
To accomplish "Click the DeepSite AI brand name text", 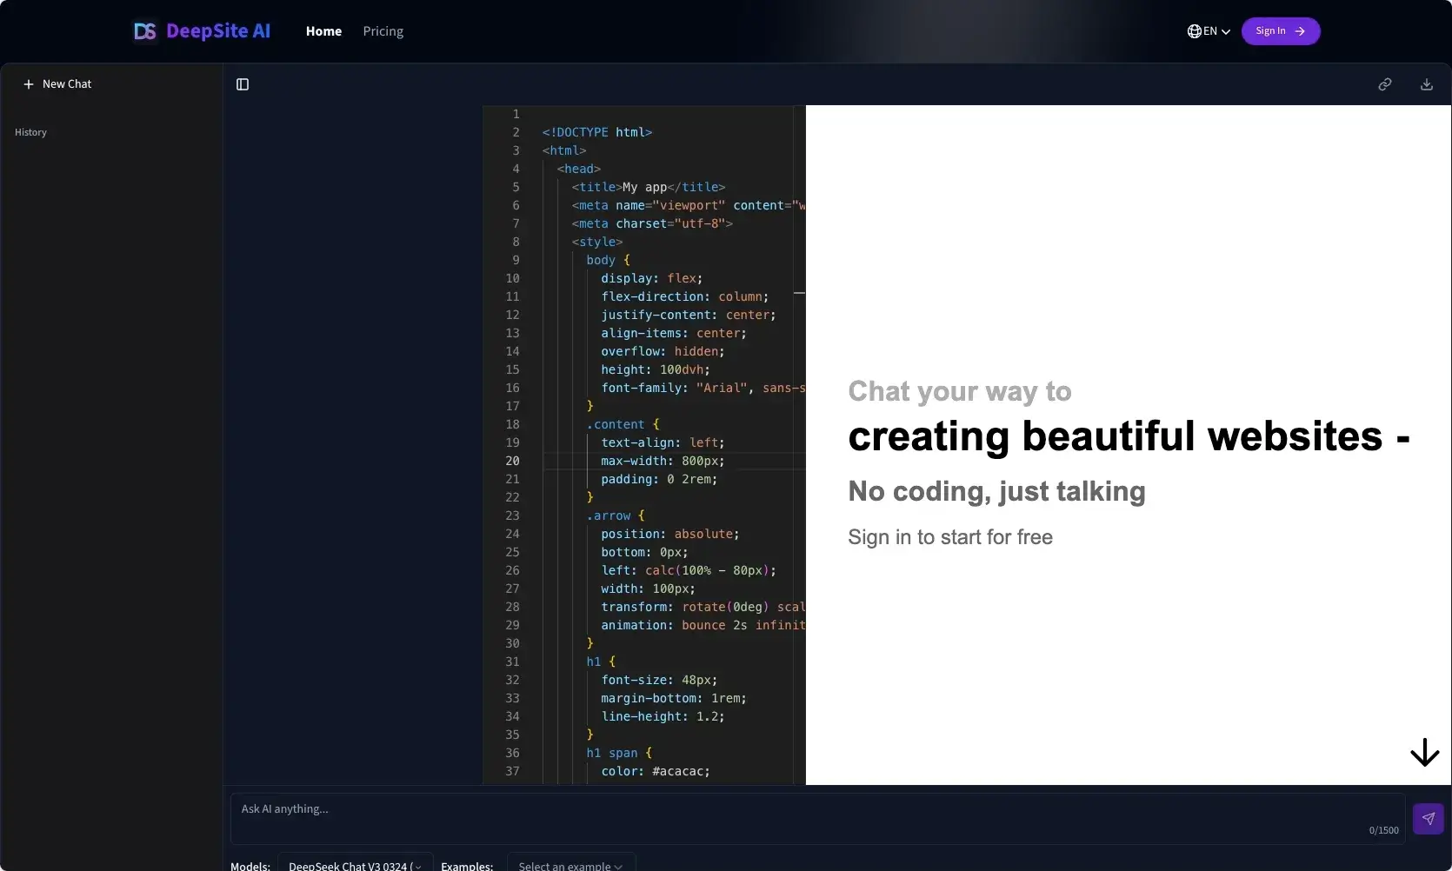I will (x=218, y=31).
